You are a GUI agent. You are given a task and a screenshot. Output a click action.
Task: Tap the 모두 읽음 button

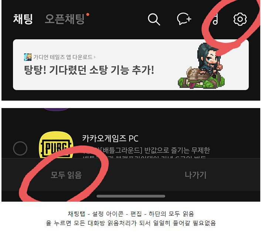66,175
